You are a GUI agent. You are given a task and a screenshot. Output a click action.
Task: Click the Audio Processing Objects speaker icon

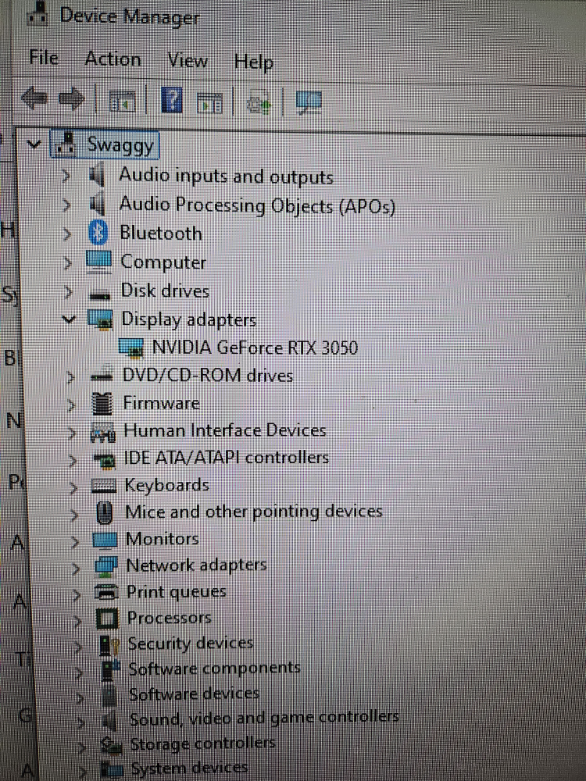[x=98, y=205]
